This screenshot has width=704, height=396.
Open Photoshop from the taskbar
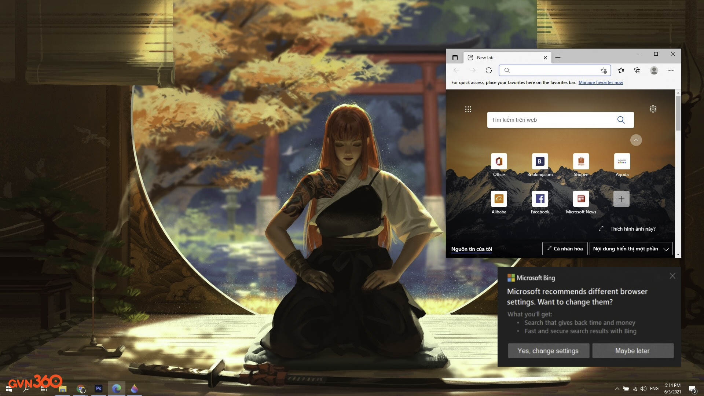coord(99,389)
